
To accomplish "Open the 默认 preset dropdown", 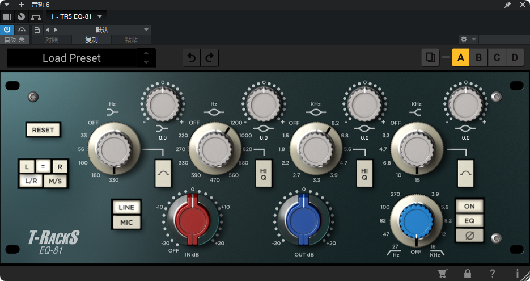I will (105, 30).
